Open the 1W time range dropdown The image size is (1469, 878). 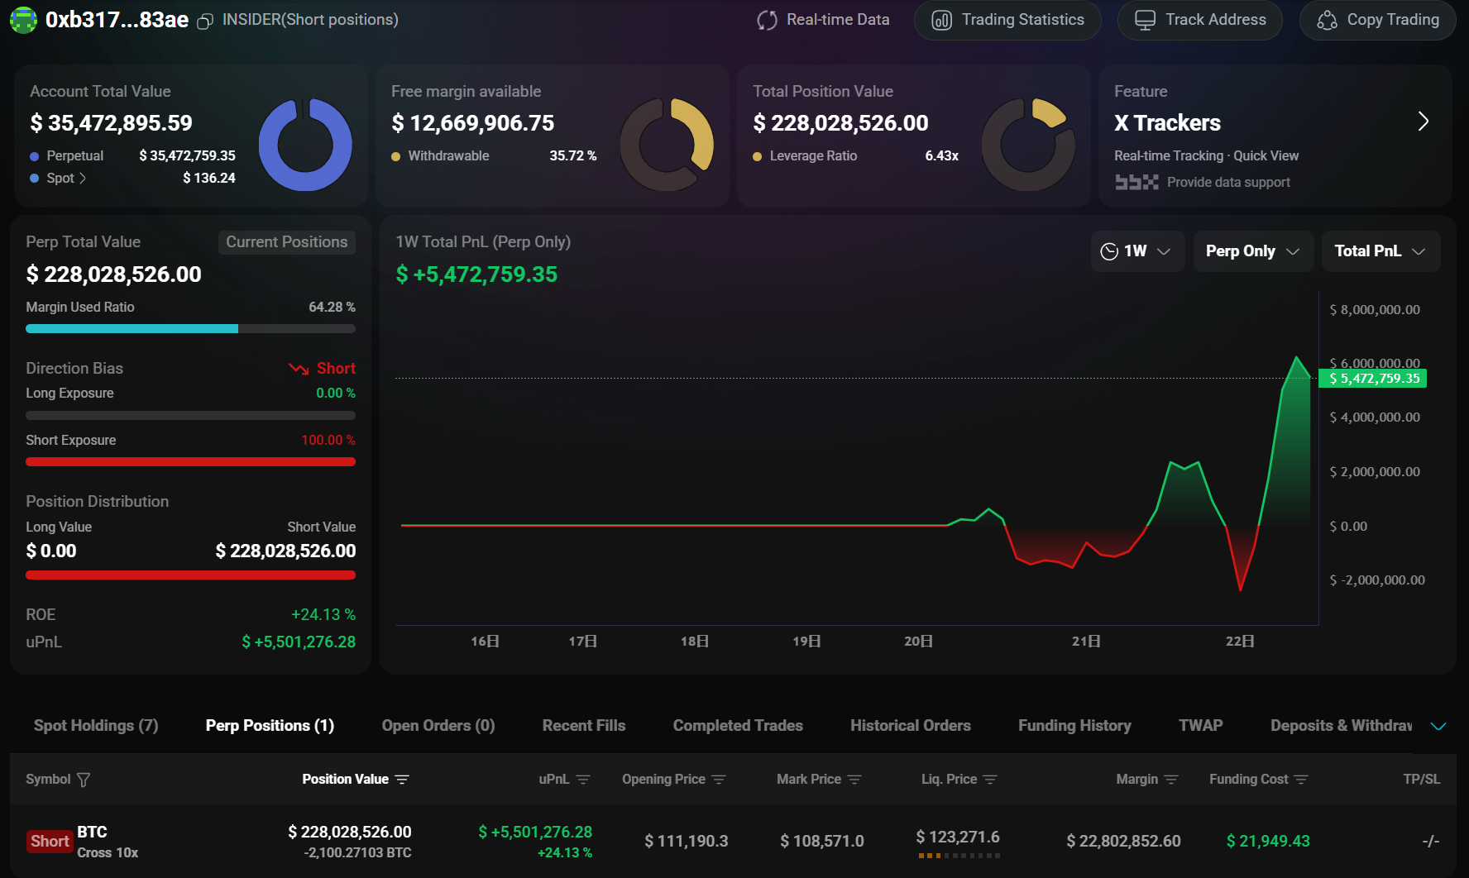1136,251
